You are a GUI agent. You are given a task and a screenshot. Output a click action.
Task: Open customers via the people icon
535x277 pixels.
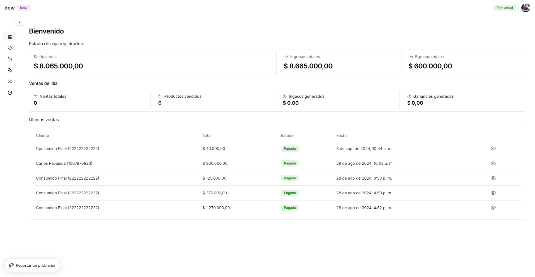tap(10, 82)
